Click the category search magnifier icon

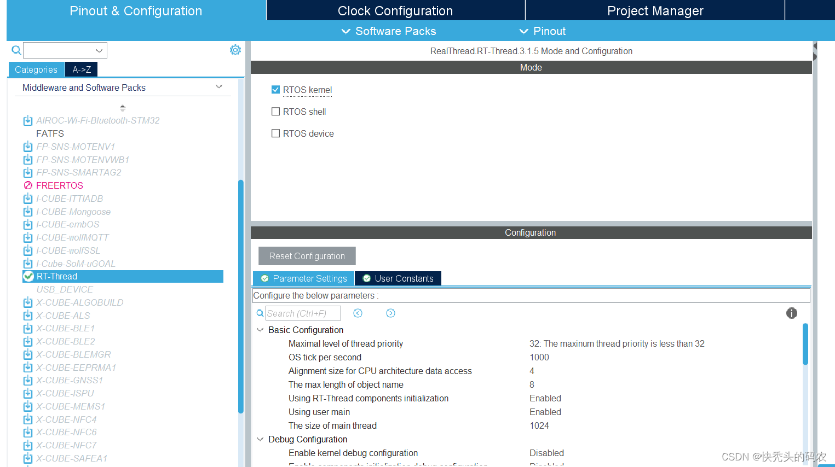click(16, 50)
